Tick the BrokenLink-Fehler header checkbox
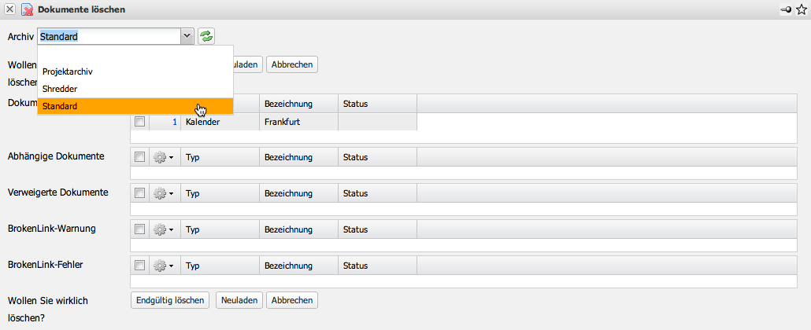The width and height of the screenshot is (811, 330). [x=139, y=266]
